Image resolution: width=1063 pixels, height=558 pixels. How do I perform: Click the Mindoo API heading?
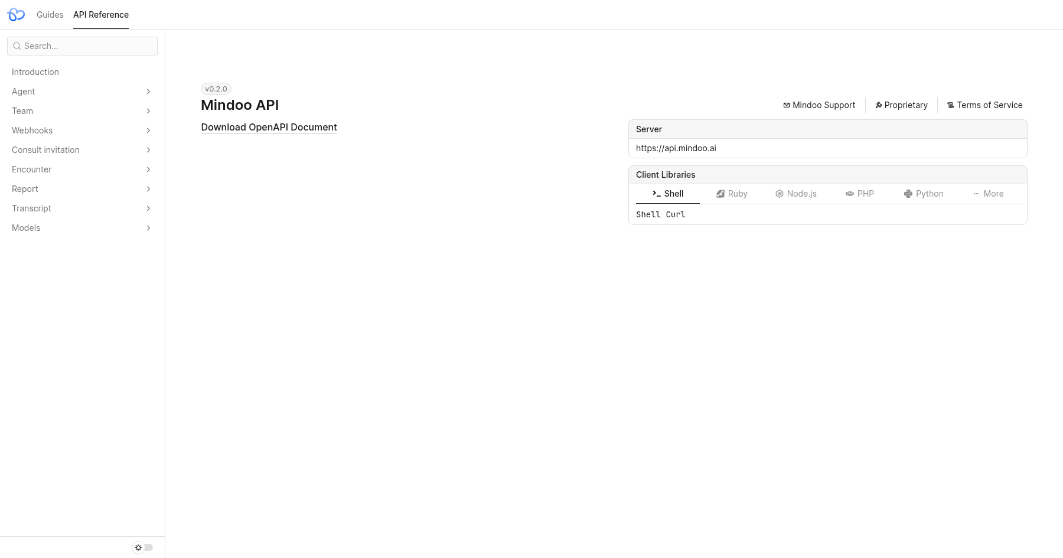[240, 105]
